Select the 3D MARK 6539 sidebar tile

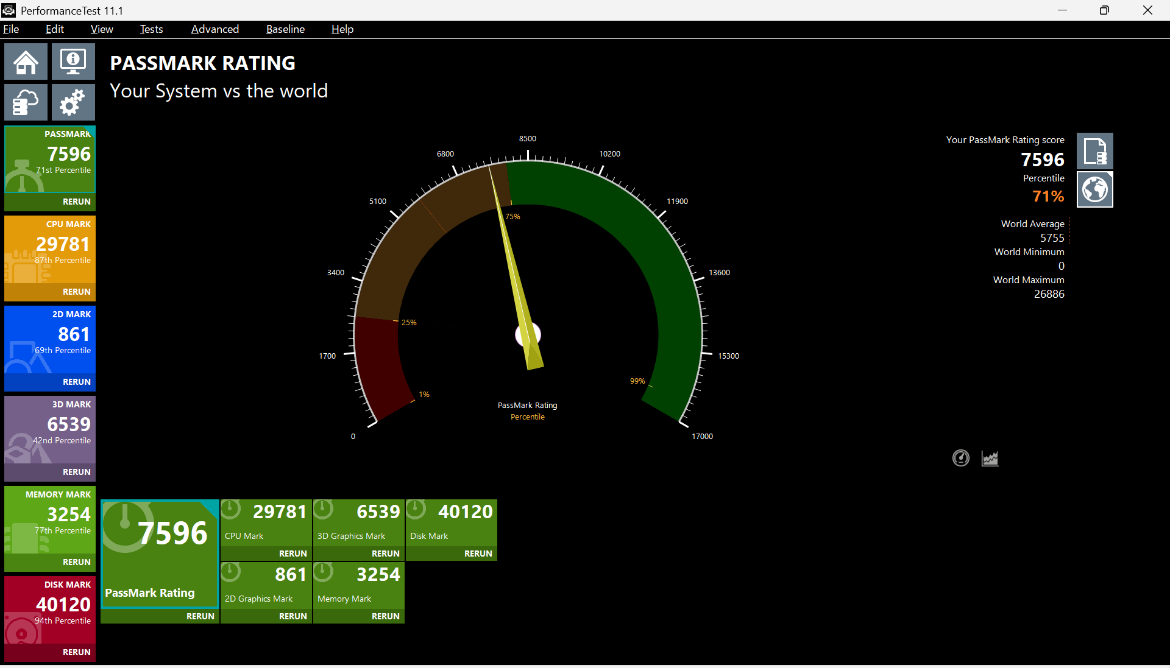pyautogui.click(x=50, y=430)
